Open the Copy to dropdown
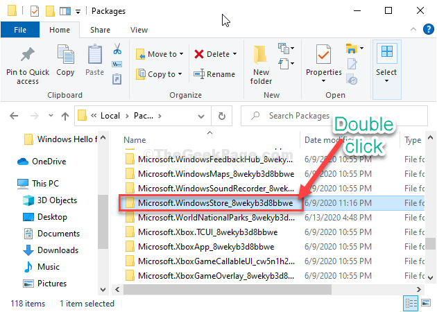Viewport: 437px width, 312px height. (159, 74)
